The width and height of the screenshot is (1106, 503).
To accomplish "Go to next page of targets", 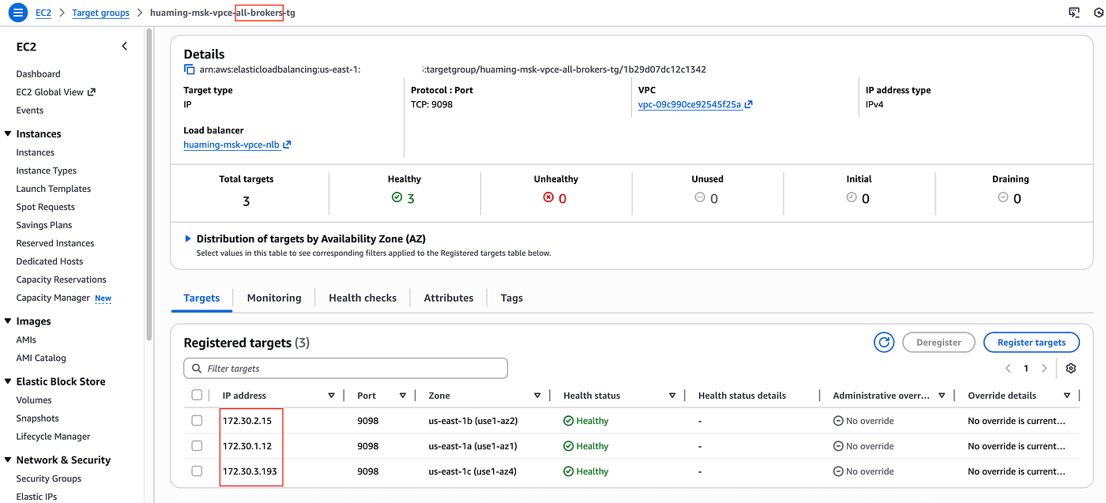I will tap(1044, 369).
